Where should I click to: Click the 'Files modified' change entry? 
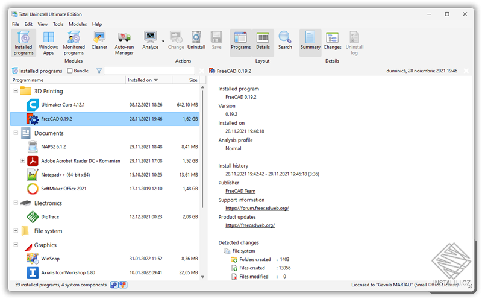tap(258, 277)
